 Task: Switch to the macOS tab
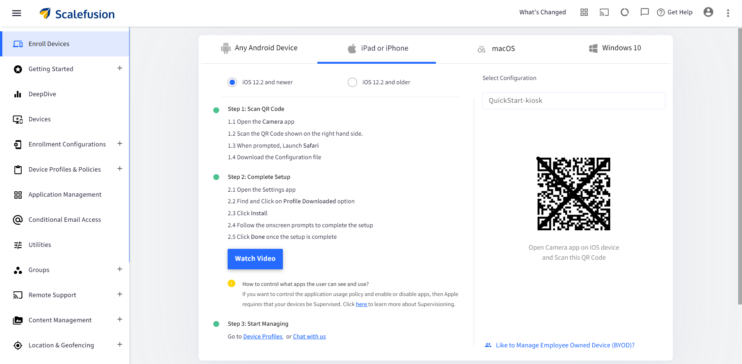pos(496,49)
